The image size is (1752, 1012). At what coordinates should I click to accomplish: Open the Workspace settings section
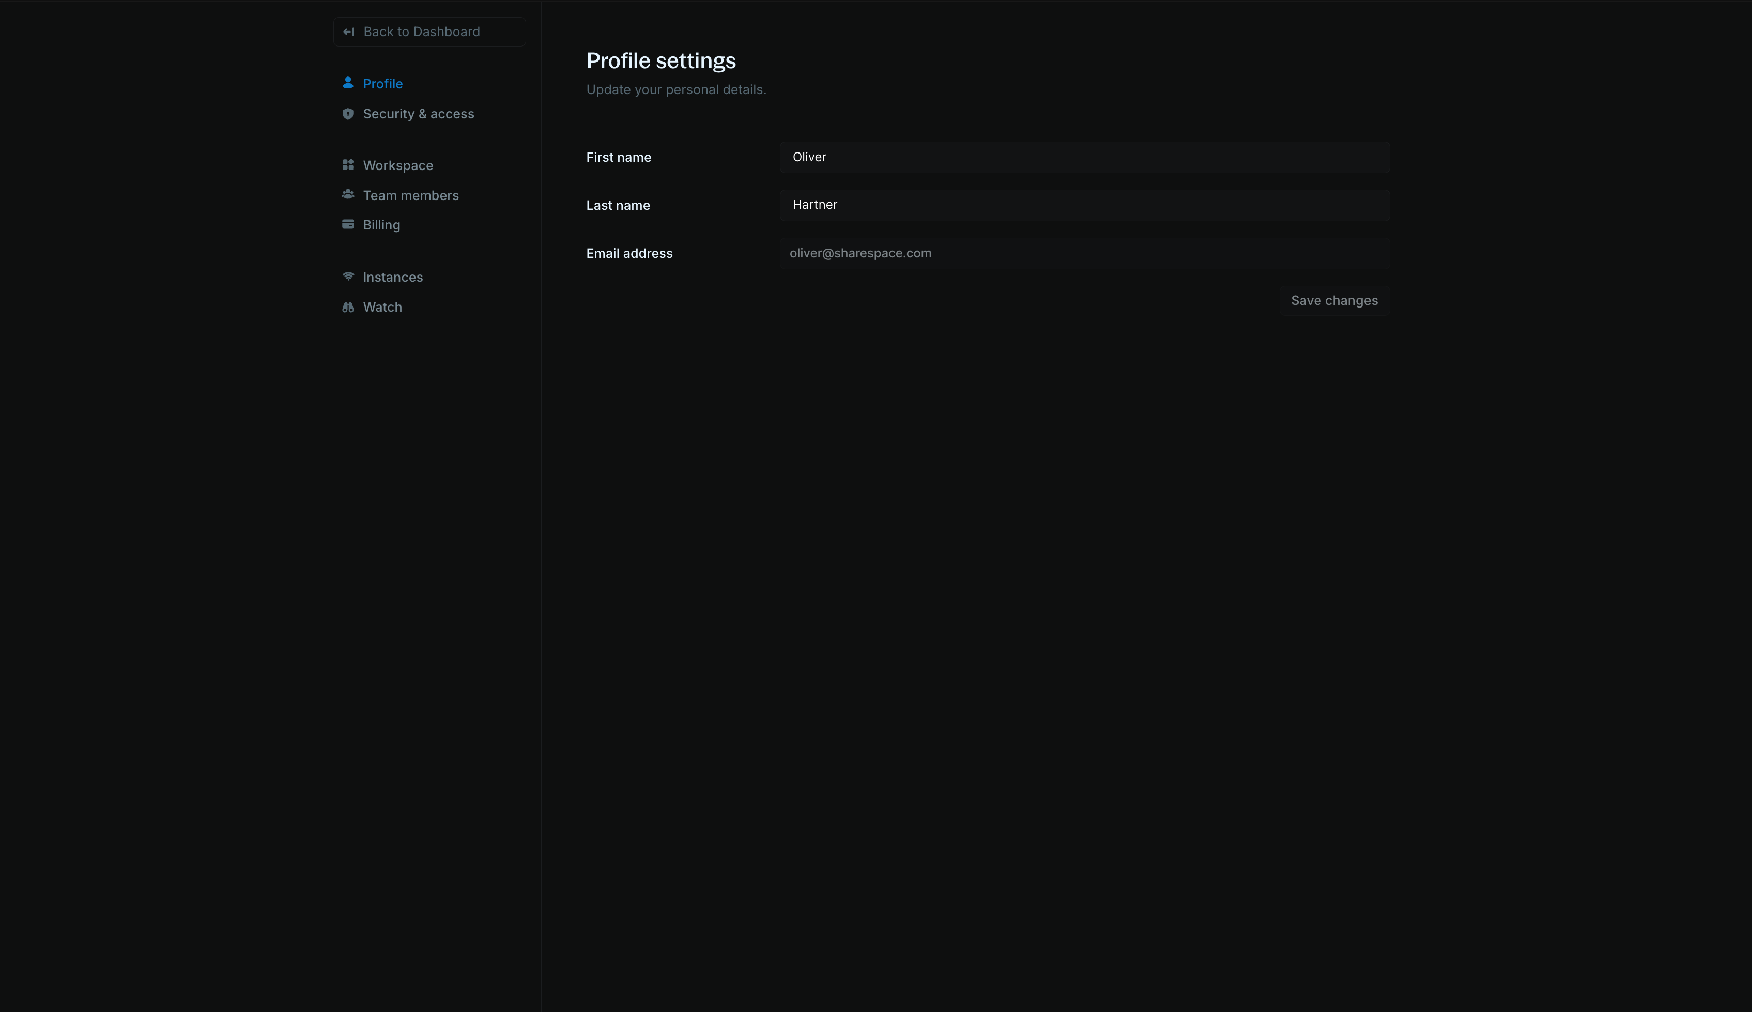click(x=397, y=165)
